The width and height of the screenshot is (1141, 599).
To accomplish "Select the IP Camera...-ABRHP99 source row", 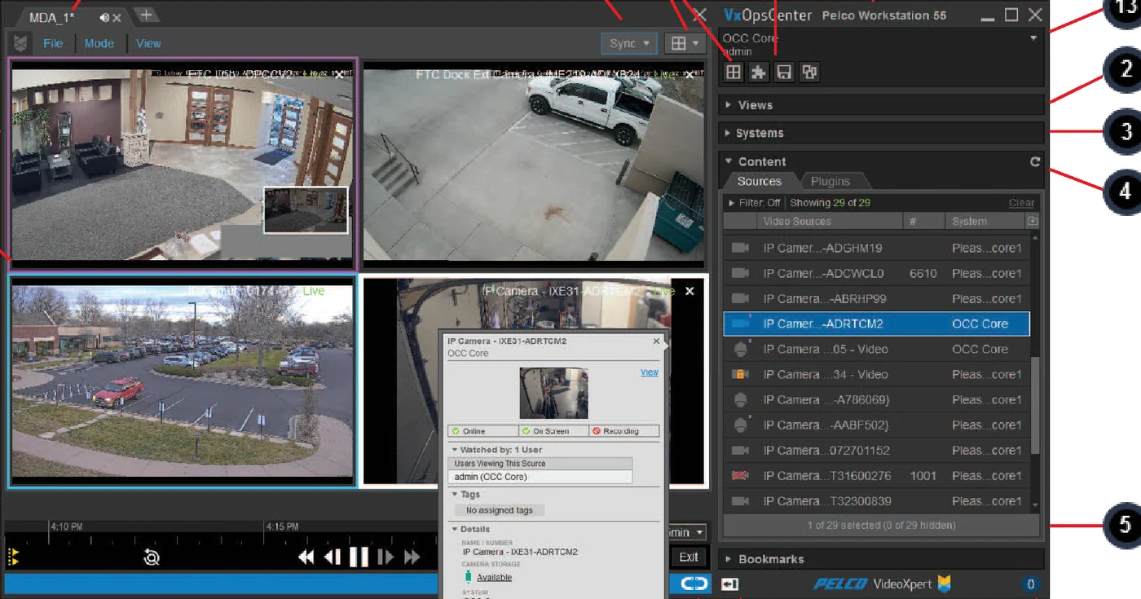I will (x=876, y=298).
